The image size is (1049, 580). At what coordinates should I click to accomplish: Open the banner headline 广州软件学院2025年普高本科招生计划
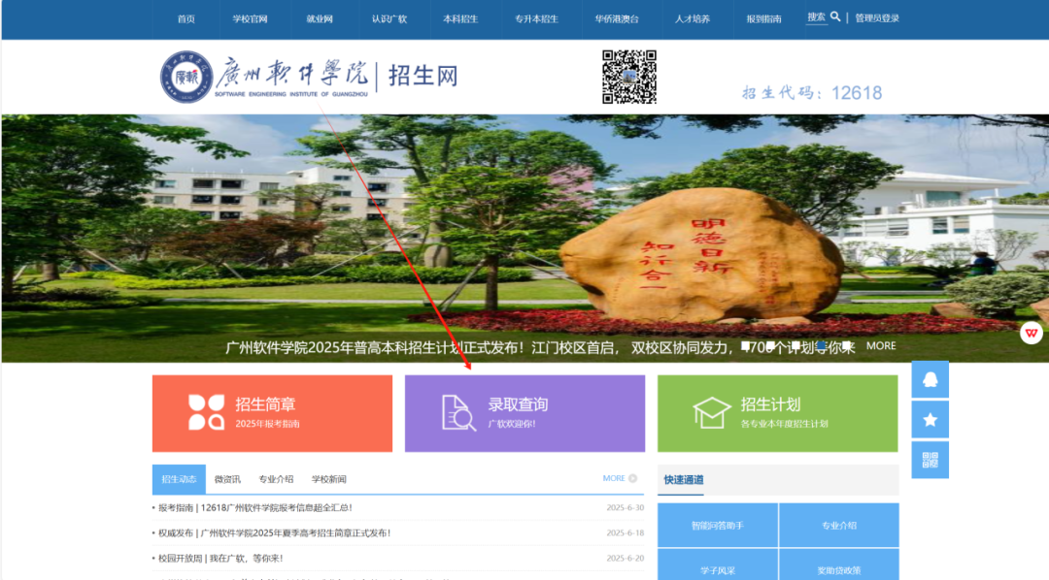540,347
